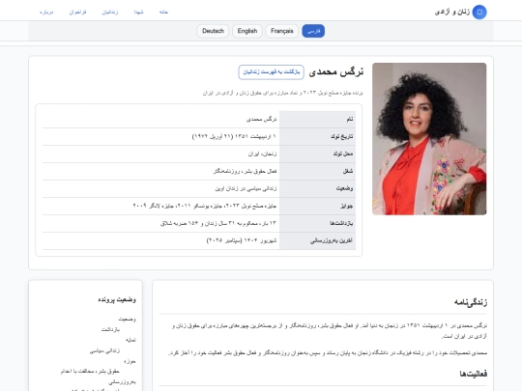
Task: Click the subtitle about برنده جایزه صلح نوبل ۲۰۲۳
Action: [x=282, y=93]
